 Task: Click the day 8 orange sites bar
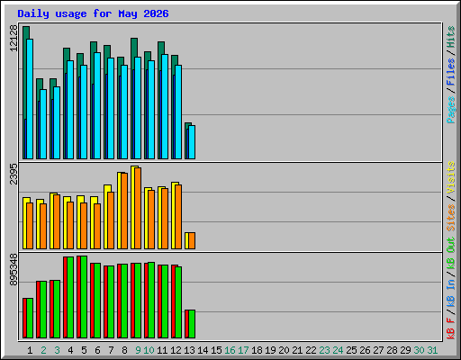pyautogui.click(x=124, y=211)
